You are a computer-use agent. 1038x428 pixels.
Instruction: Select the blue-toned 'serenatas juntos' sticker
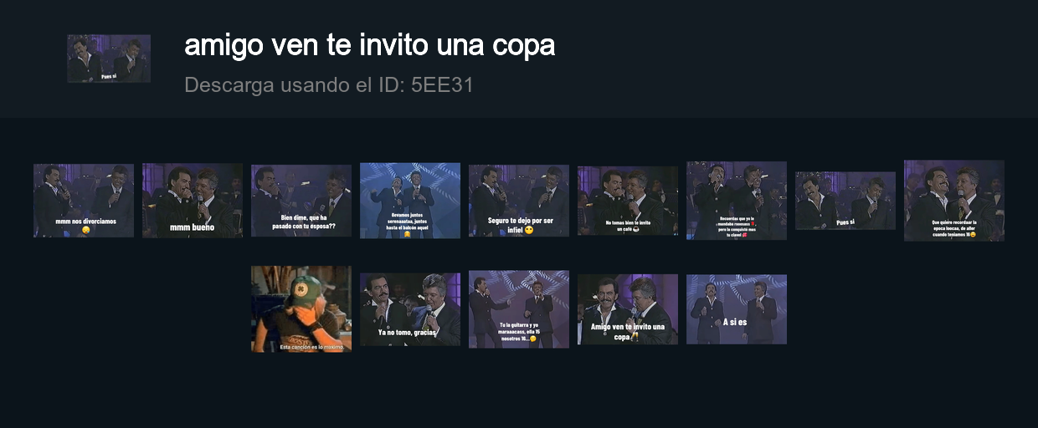point(410,201)
